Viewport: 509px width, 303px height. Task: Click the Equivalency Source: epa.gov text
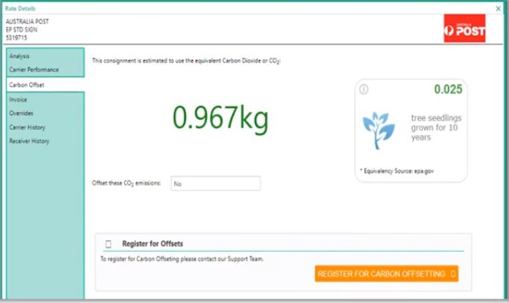pos(397,171)
